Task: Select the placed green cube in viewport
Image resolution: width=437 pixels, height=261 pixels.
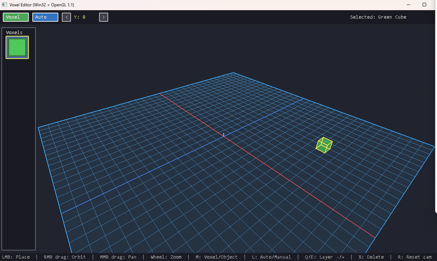Action: click(x=324, y=145)
